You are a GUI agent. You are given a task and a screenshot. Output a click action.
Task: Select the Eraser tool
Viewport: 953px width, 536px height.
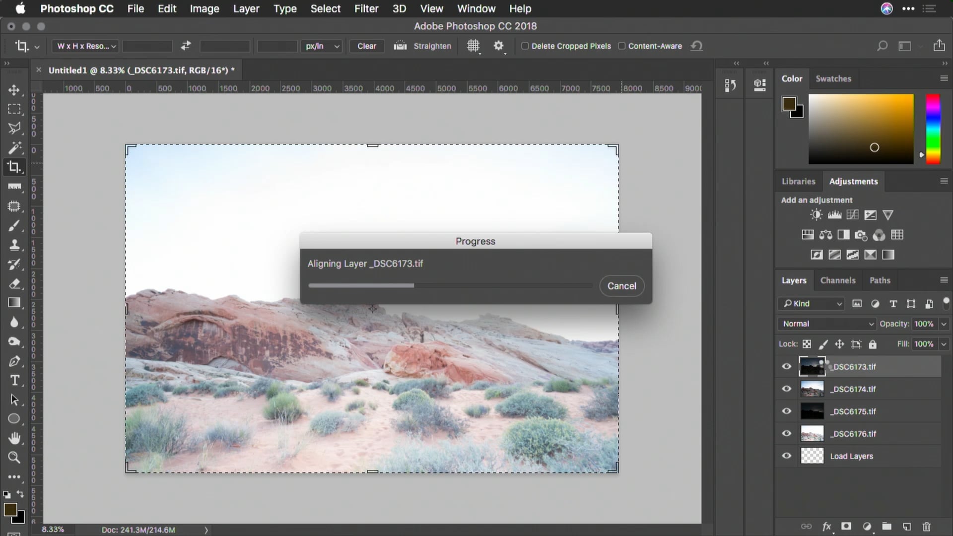(x=14, y=283)
